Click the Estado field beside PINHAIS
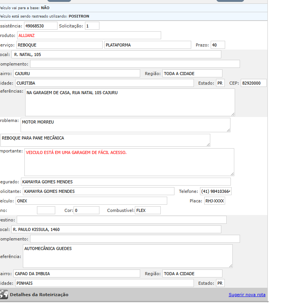This screenshot has height=303, width=288. 220,283
